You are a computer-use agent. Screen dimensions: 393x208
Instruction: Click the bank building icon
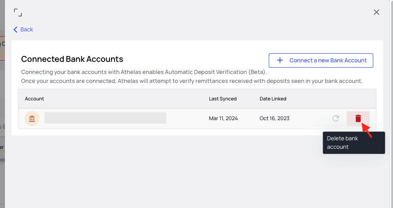click(x=32, y=118)
